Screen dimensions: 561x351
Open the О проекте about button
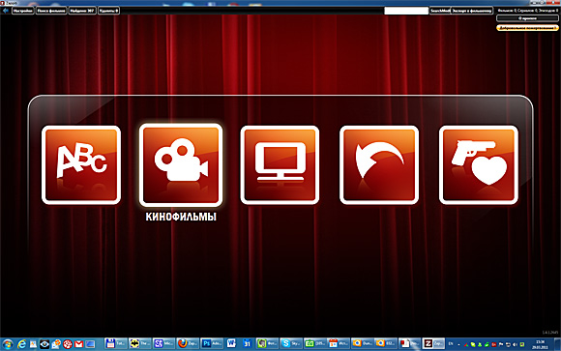click(527, 18)
